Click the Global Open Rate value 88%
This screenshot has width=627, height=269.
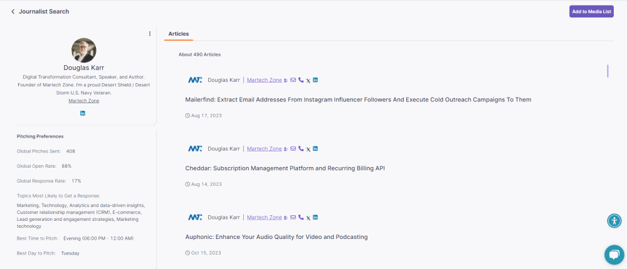(x=67, y=166)
